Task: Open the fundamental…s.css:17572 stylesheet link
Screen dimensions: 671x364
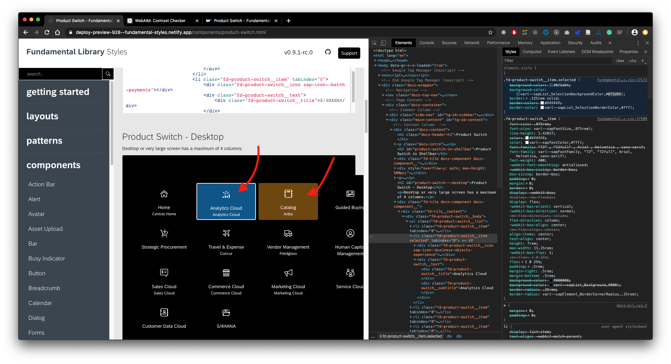Action: [x=622, y=80]
